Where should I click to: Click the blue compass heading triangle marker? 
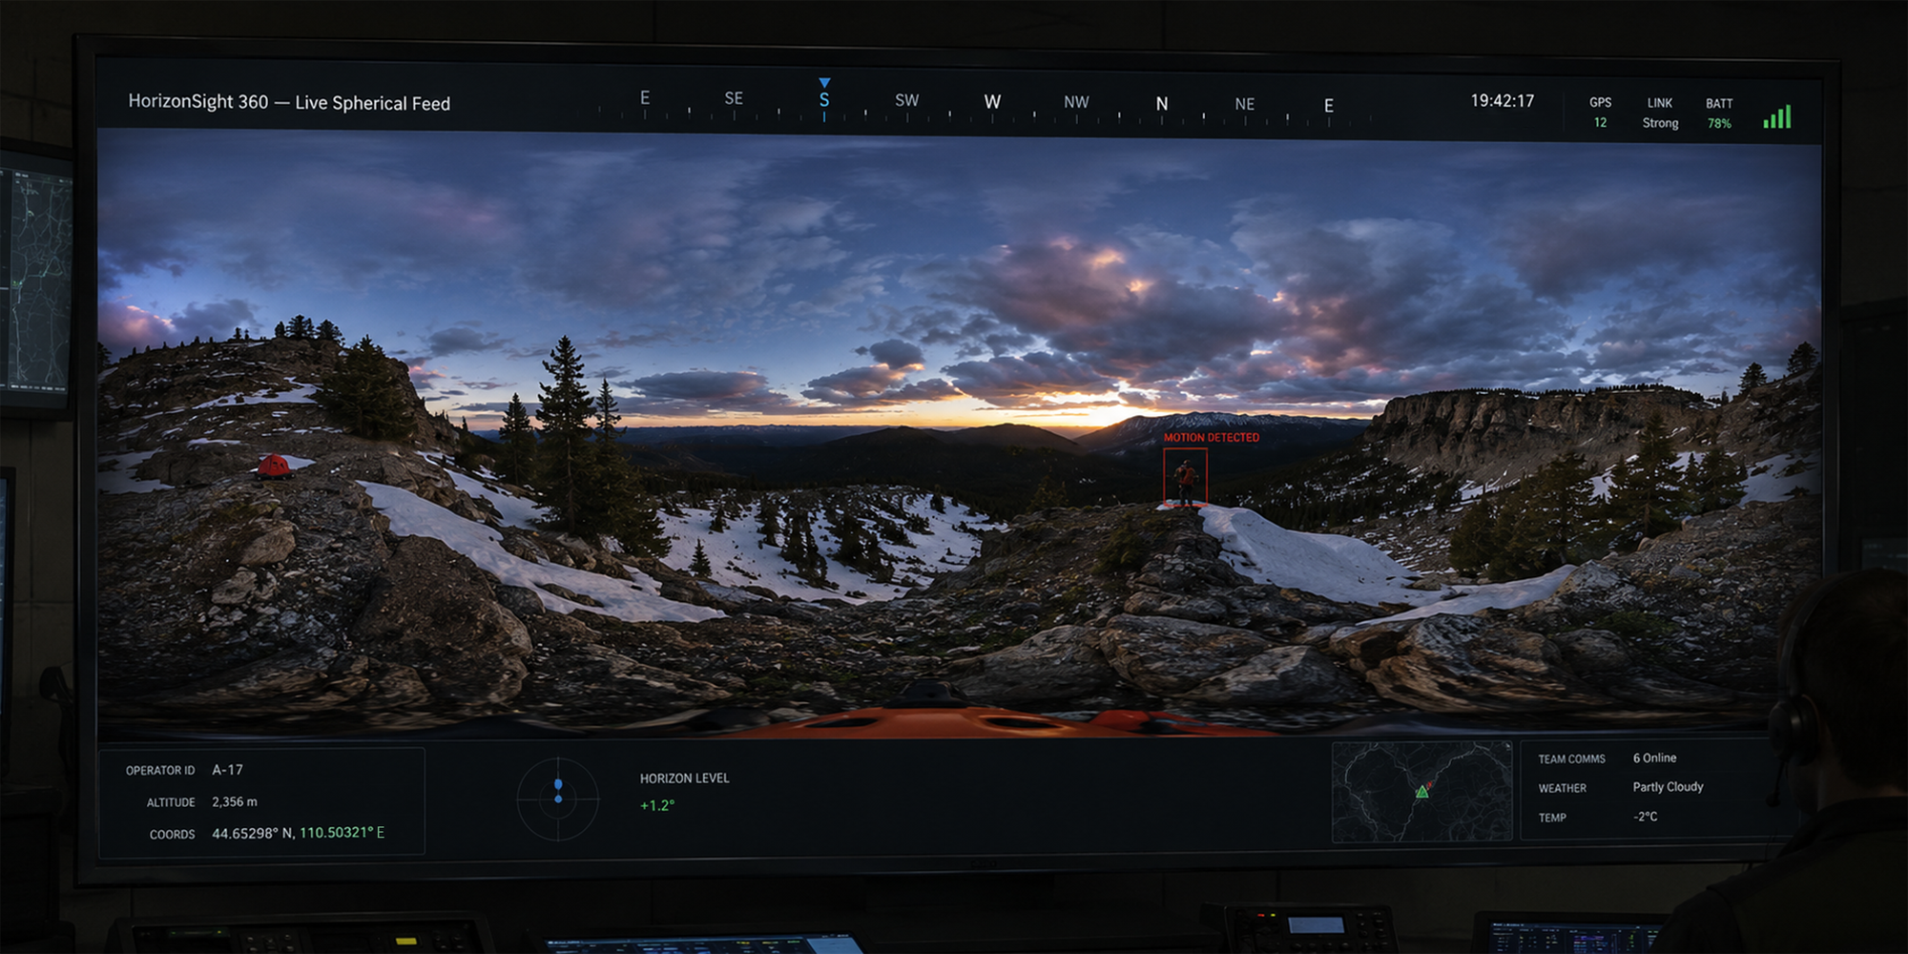point(824,83)
